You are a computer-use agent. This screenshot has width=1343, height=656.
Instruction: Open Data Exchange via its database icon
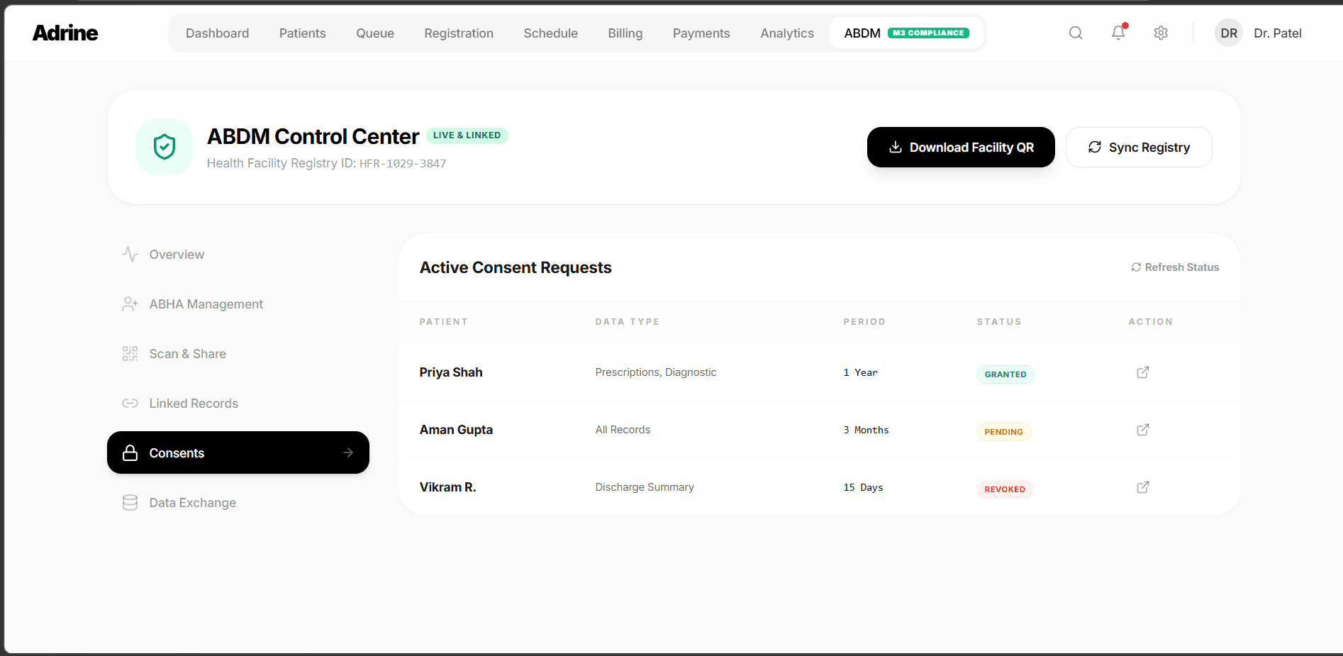coord(130,502)
